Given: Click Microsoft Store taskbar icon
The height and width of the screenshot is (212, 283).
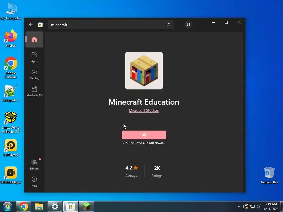Looking at the screenshot, I should click(x=70, y=206).
